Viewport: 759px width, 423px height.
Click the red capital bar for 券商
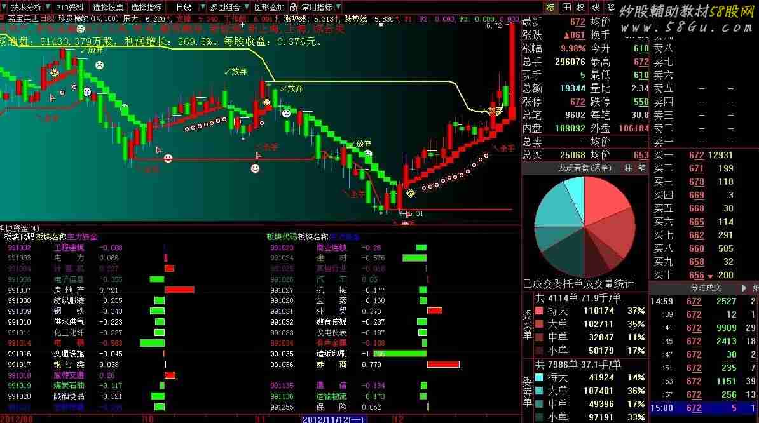tap(444, 365)
